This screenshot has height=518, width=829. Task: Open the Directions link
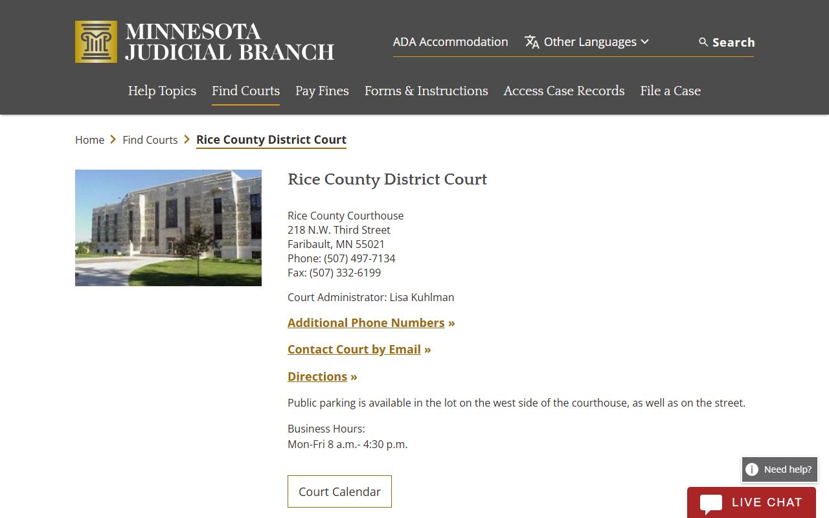[317, 376]
